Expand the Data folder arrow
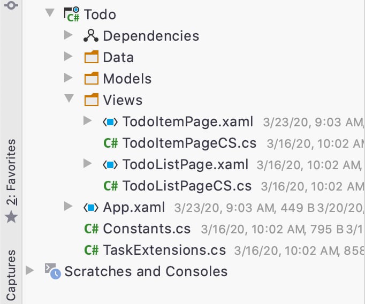 [x=68, y=57]
